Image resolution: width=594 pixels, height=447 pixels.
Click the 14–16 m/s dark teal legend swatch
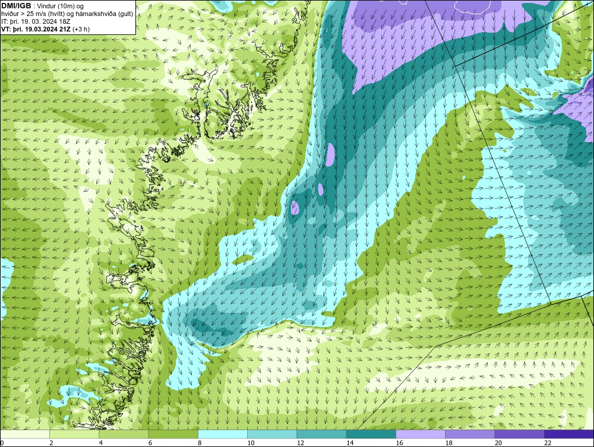tap(371, 434)
